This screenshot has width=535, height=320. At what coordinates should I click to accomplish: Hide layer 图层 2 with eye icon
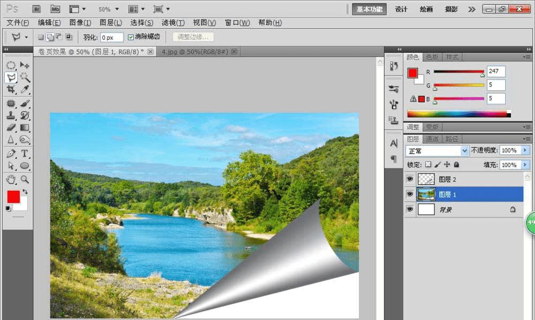click(410, 178)
